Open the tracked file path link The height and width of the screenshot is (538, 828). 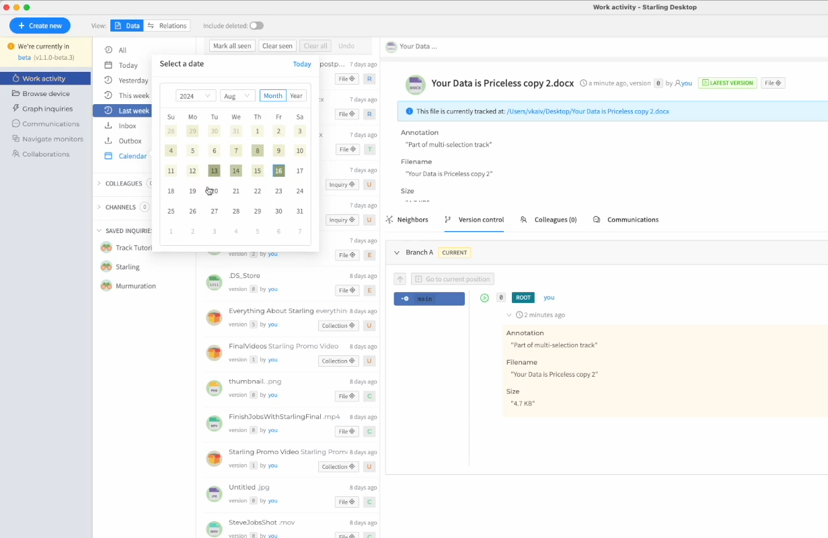coord(588,111)
